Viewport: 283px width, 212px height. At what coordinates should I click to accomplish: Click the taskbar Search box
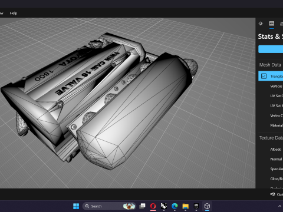click(x=109, y=206)
